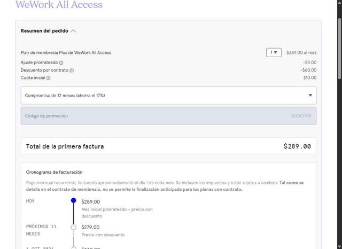
Task: Click the blue HOY timeline marker
Action: point(74,201)
